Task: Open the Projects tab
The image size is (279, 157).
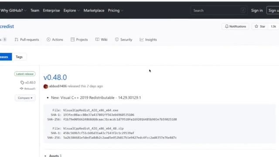Action: 79,40
